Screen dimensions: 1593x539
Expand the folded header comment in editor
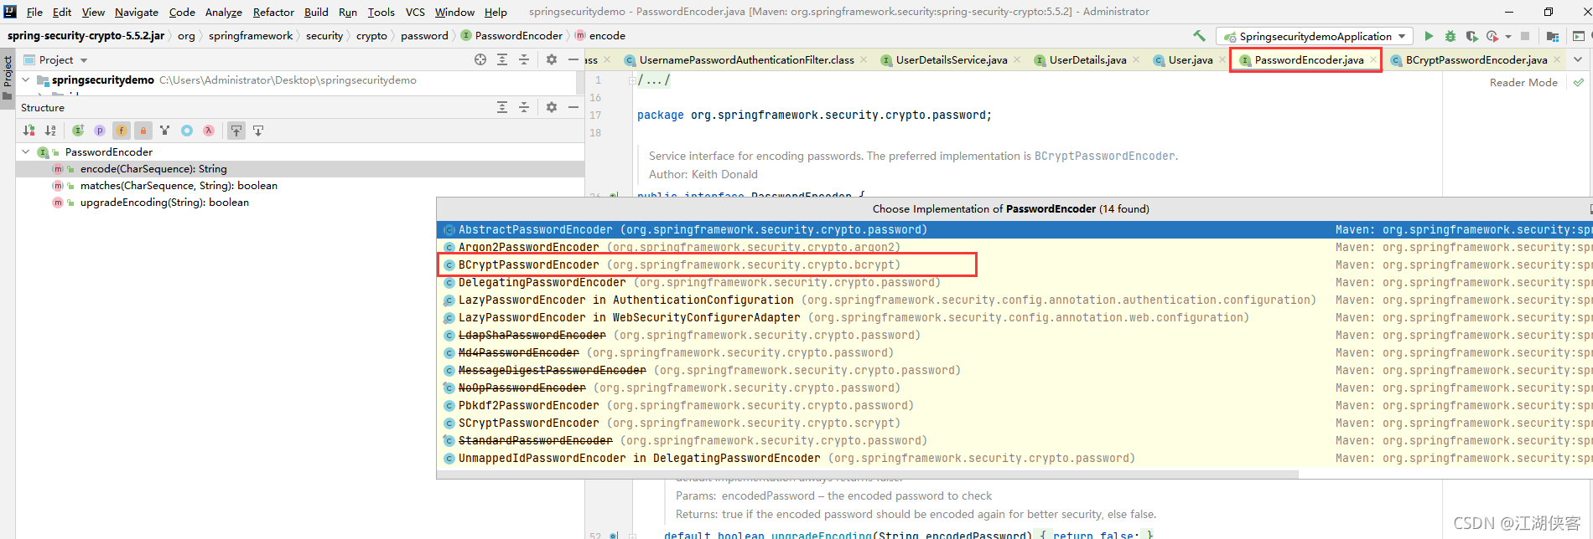[x=631, y=80]
